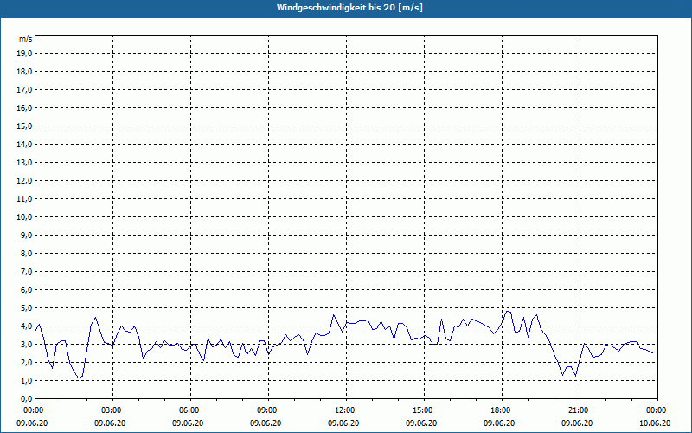This screenshot has width=692, height=433.
Task: Select the 7,0 y-axis label
Action: [26, 272]
